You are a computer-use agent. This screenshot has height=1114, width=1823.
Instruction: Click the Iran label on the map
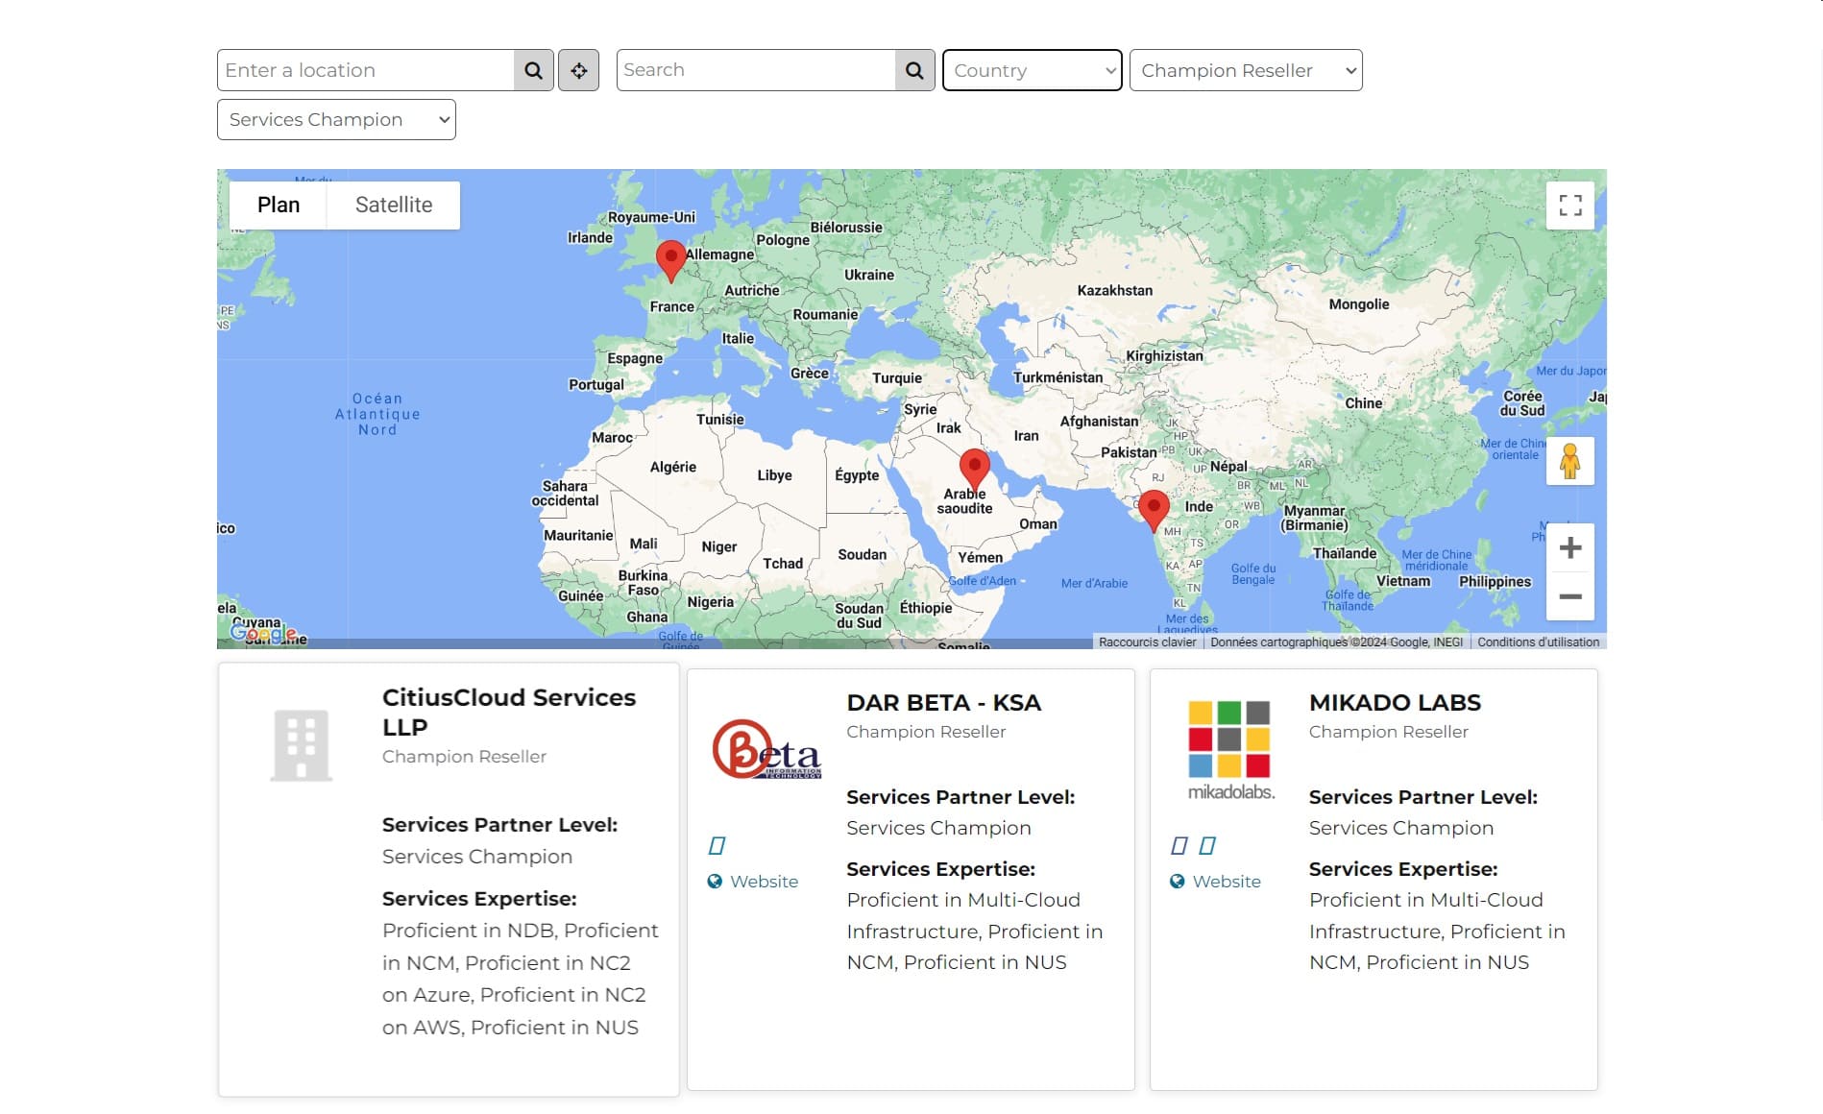point(1027,436)
